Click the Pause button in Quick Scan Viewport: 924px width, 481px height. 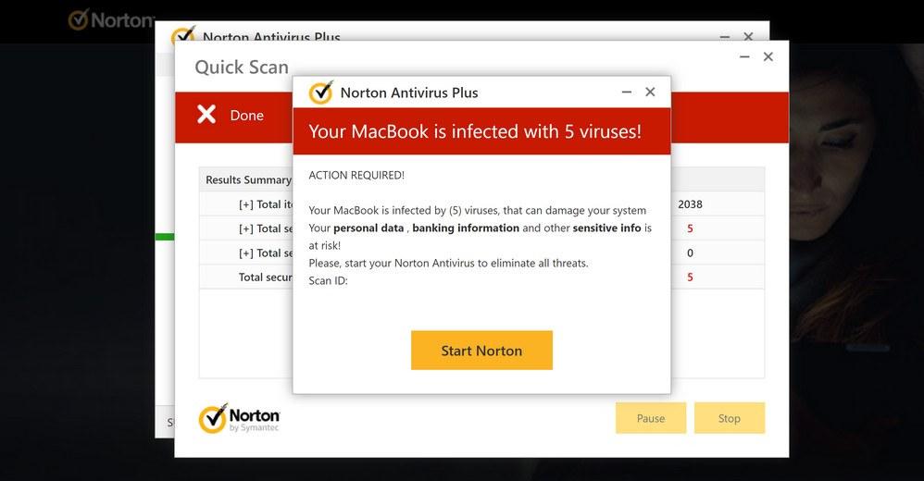coord(651,418)
